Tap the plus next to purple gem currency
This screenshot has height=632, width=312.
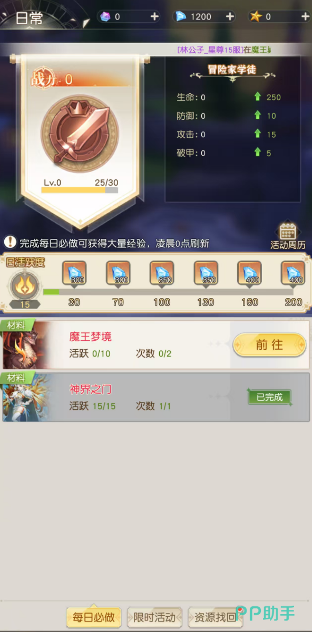tap(154, 16)
